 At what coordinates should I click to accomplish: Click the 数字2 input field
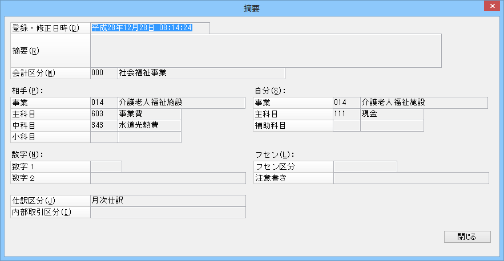pyautogui.click(x=168, y=178)
